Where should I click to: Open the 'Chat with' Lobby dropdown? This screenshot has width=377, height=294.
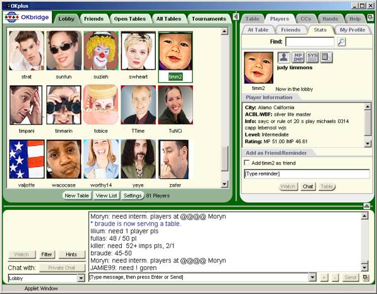pos(81,278)
